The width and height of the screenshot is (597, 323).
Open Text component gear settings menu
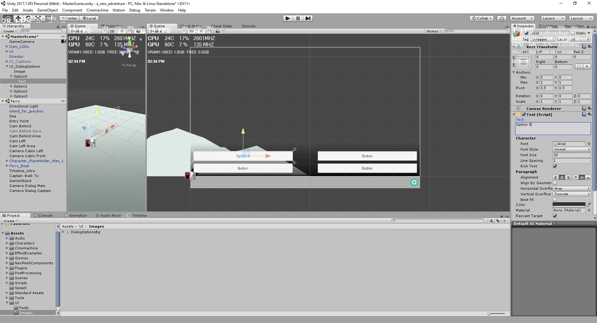click(x=590, y=114)
